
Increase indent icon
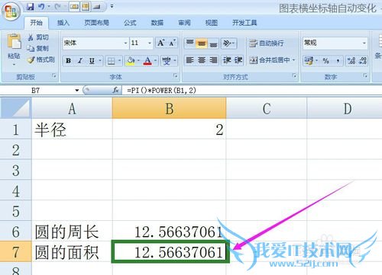(238, 60)
